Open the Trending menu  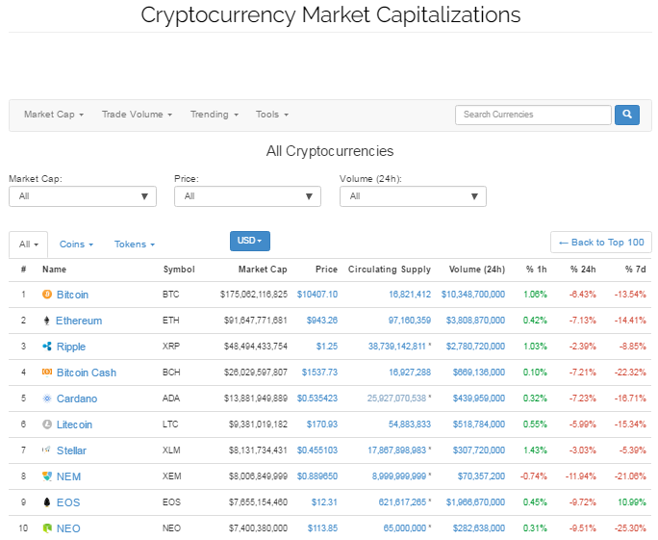coord(213,115)
